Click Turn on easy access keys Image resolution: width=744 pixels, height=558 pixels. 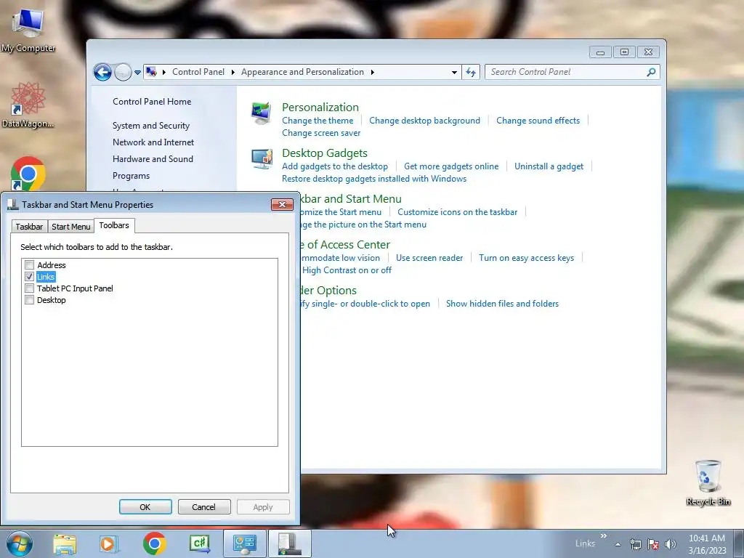coord(526,258)
